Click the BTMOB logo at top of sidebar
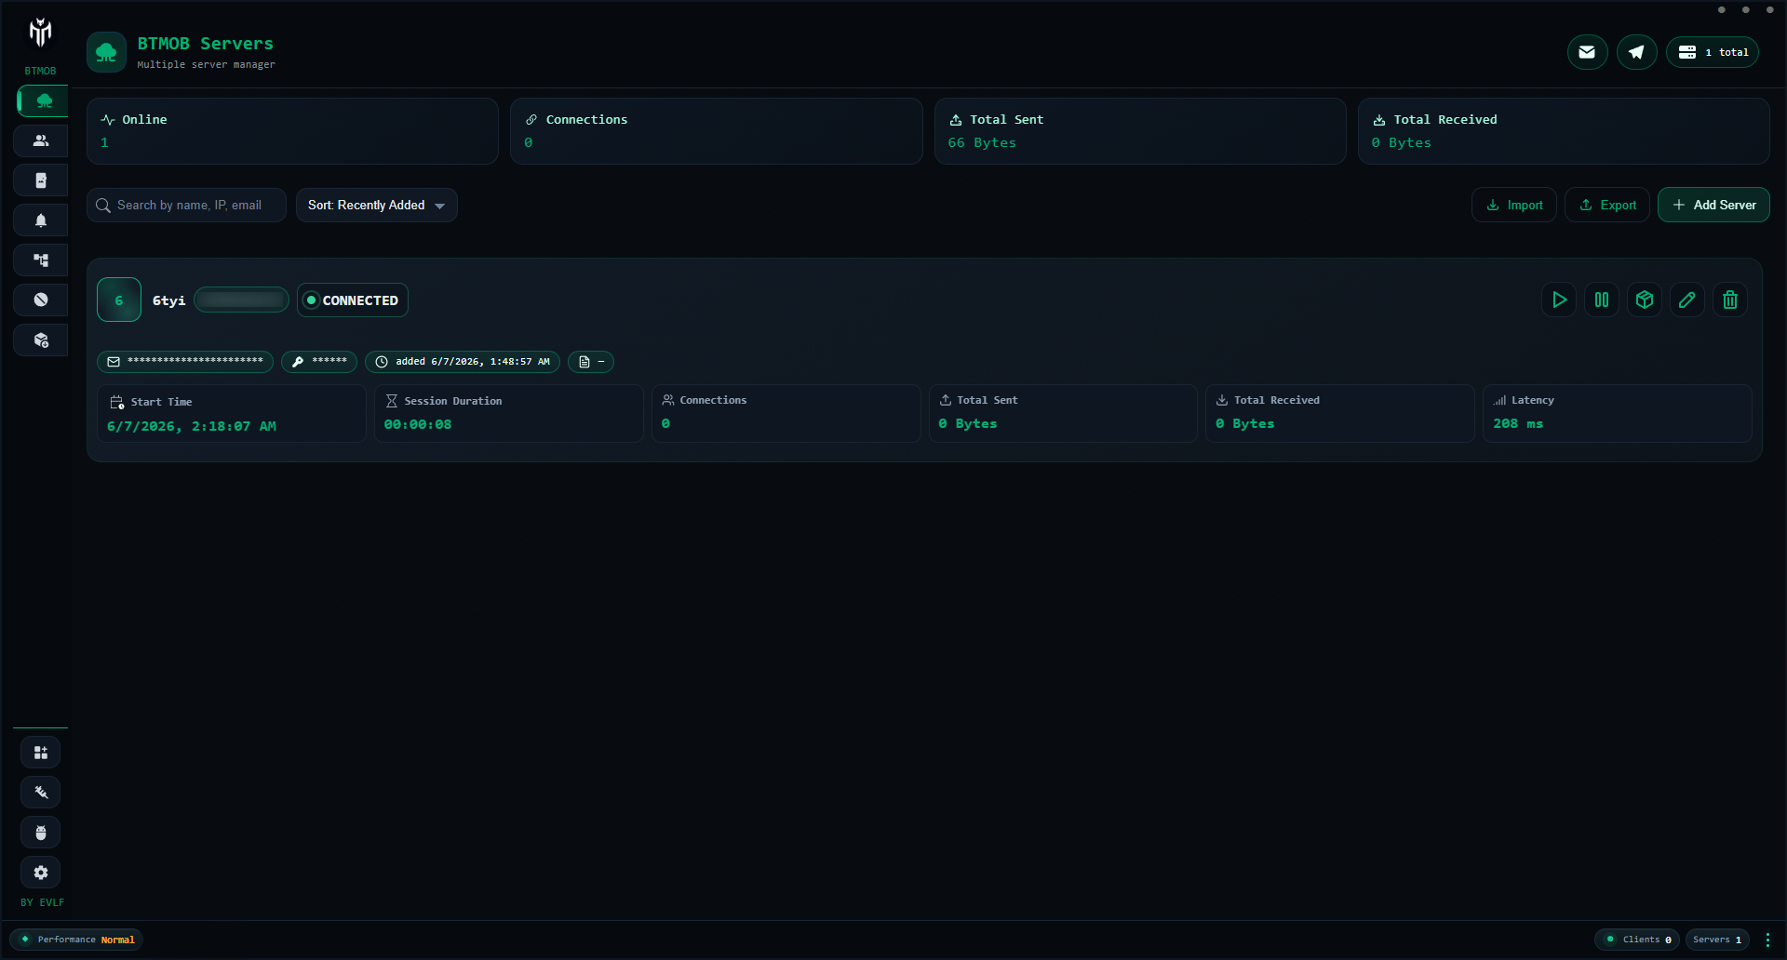The image size is (1787, 960). click(x=40, y=33)
